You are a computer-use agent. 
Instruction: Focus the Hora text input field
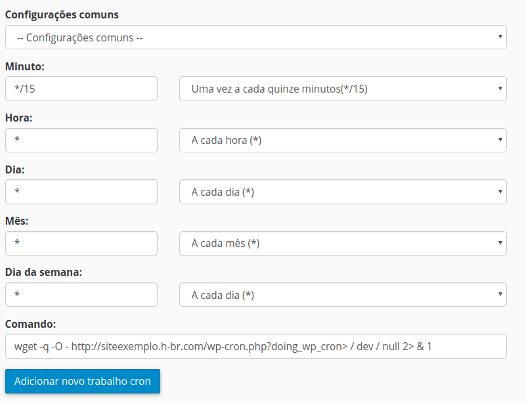[81, 140]
